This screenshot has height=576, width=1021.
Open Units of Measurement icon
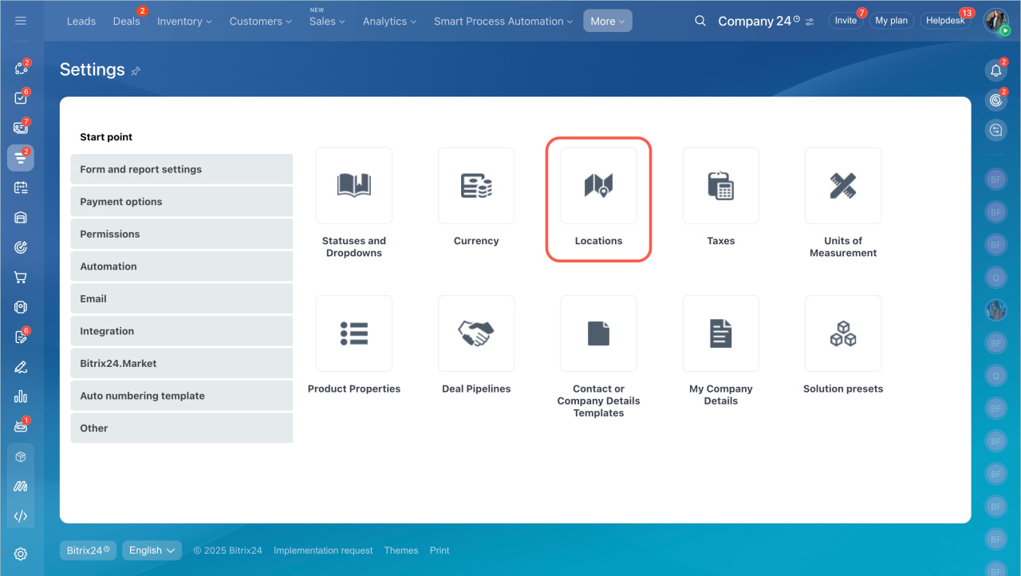843,186
